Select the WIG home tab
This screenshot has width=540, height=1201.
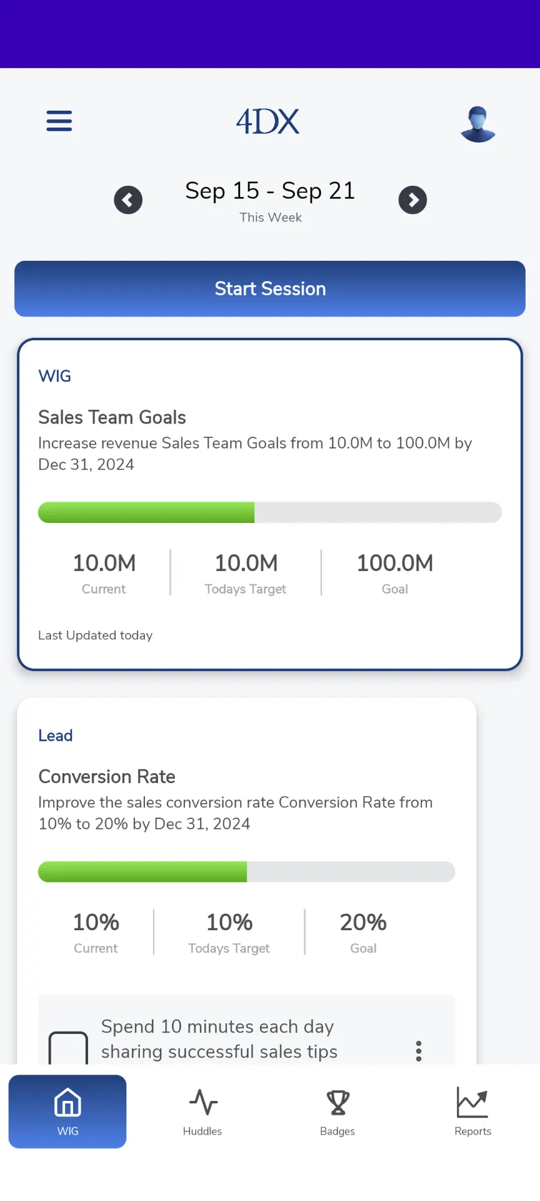67,1112
